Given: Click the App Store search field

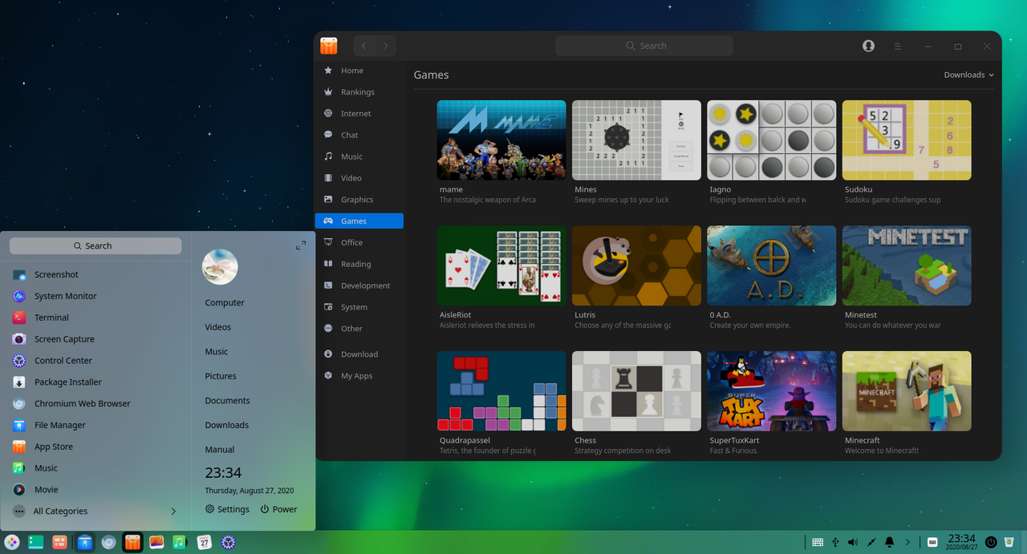Looking at the screenshot, I should (x=644, y=46).
